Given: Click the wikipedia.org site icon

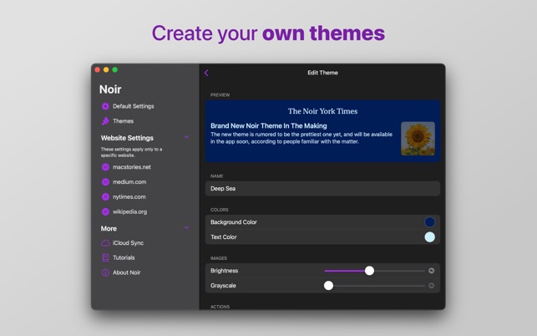Looking at the screenshot, I should pos(105,212).
